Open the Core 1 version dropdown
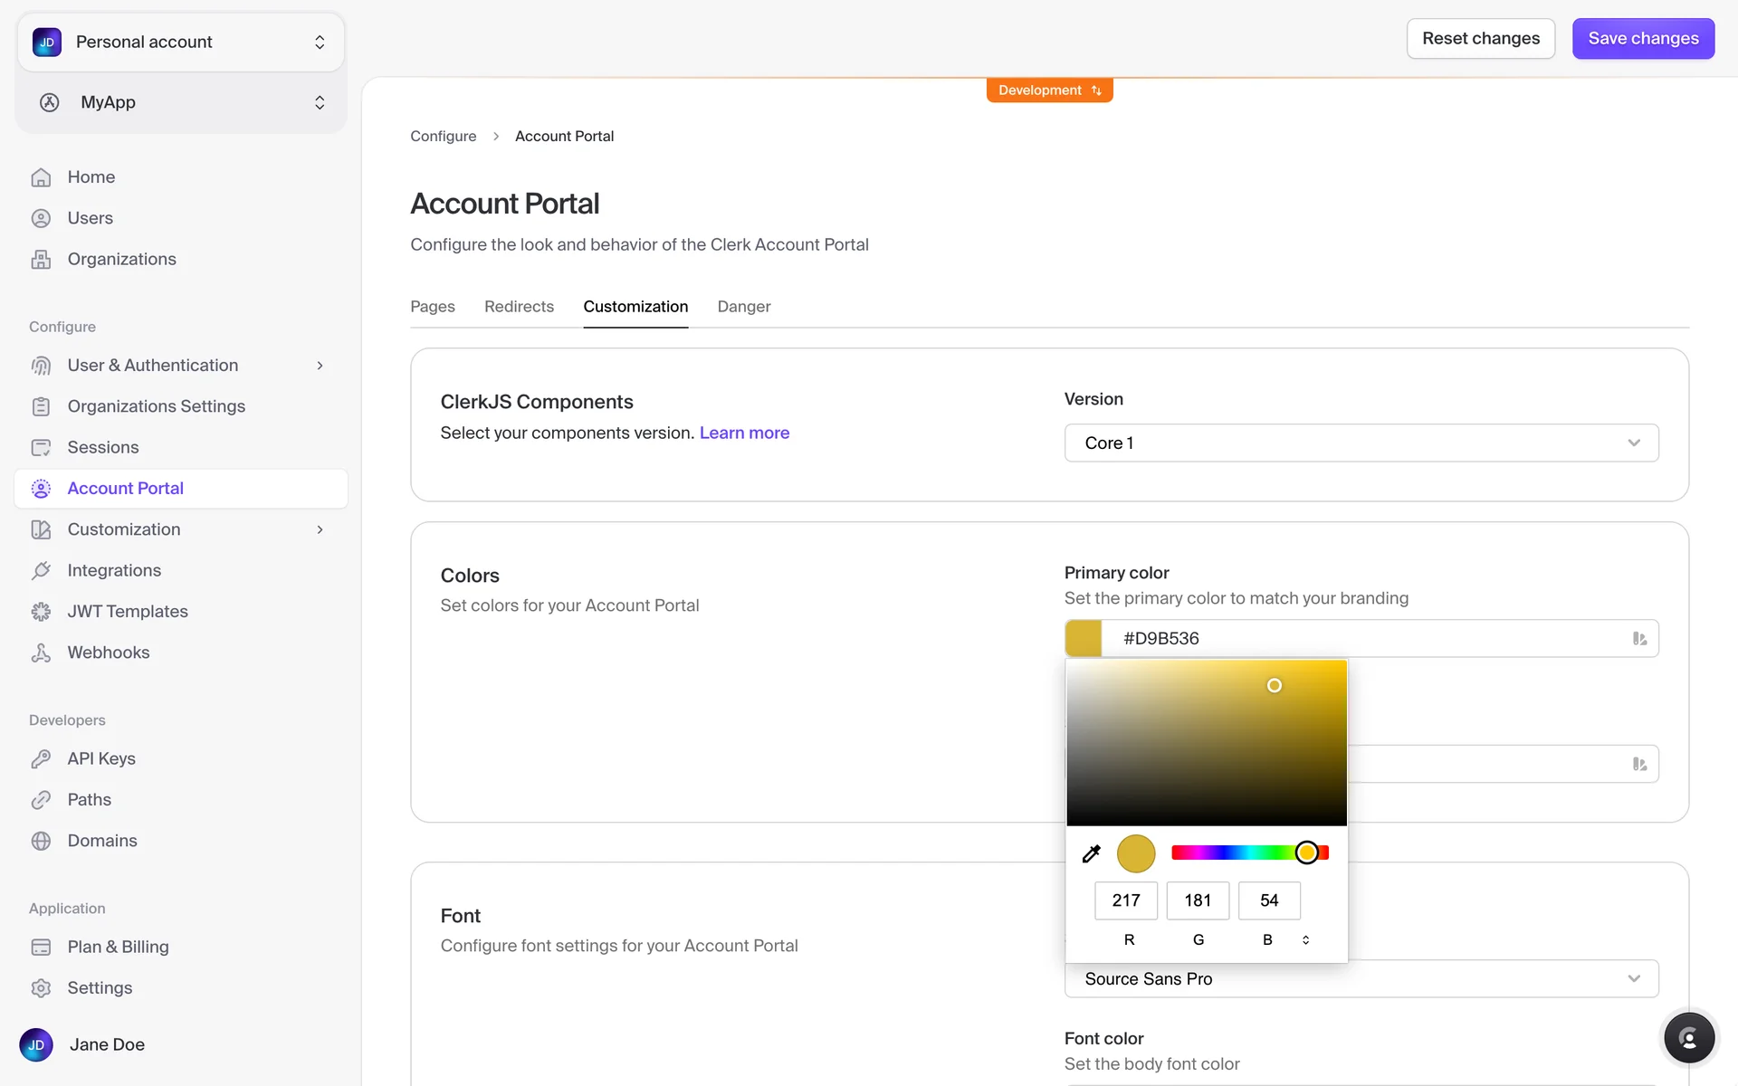1738x1086 pixels. click(1361, 443)
